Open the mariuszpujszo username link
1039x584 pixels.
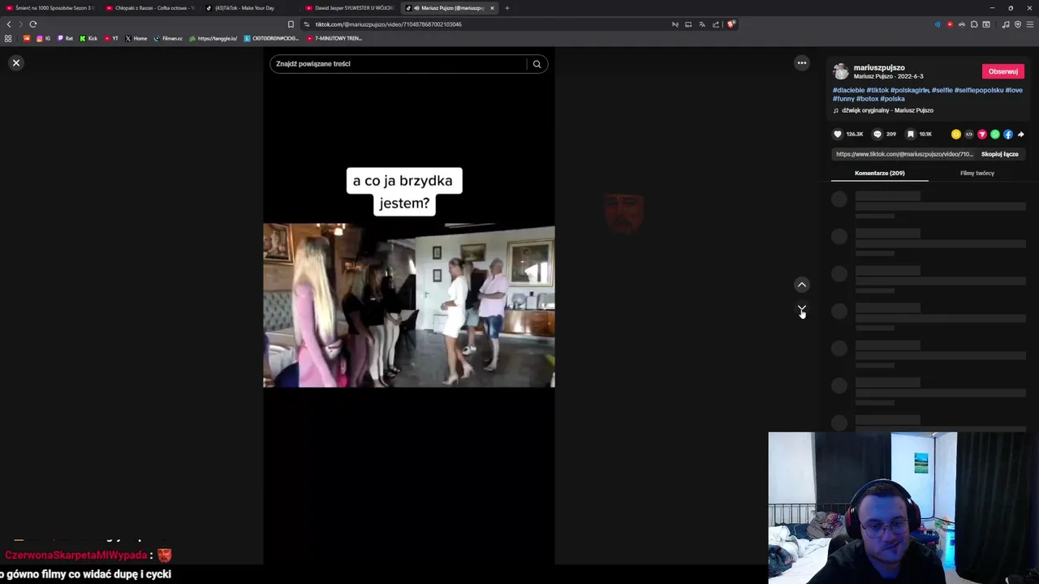click(879, 68)
